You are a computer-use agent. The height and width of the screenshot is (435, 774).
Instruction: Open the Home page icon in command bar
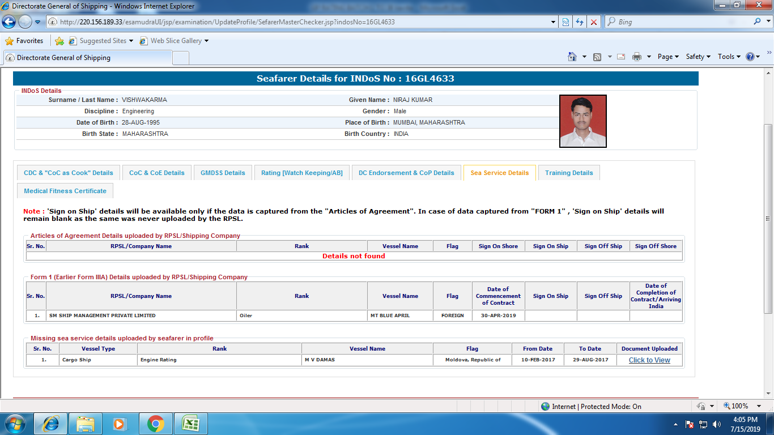pyautogui.click(x=572, y=57)
